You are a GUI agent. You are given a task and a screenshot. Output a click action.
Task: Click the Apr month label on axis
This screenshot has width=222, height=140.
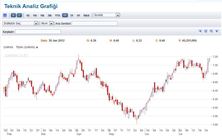[79, 134]
